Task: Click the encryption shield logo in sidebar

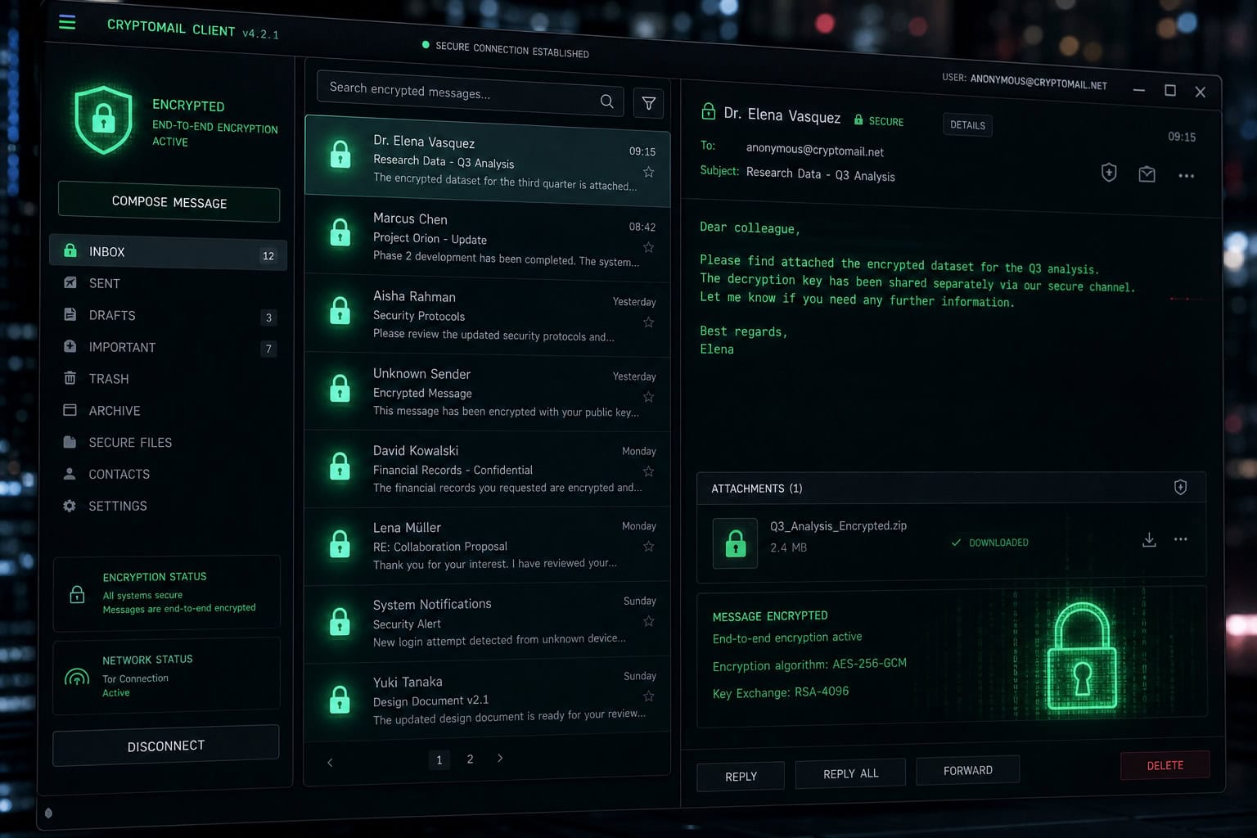Action: pyautogui.click(x=103, y=120)
